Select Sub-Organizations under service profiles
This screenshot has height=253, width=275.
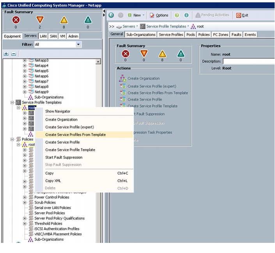coord(49,97)
